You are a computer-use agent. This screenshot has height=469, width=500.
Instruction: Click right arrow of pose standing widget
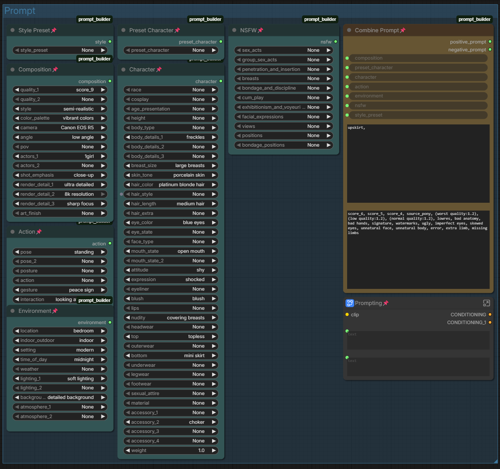pos(103,252)
